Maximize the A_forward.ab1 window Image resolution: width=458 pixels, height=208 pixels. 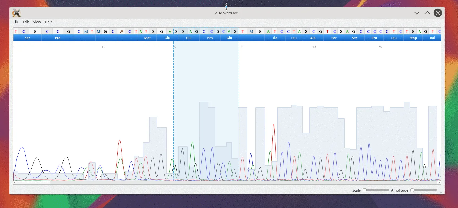click(427, 13)
